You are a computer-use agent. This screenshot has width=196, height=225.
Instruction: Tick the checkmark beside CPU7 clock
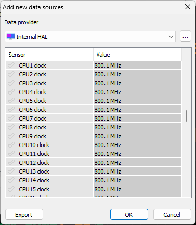pos(11,118)
